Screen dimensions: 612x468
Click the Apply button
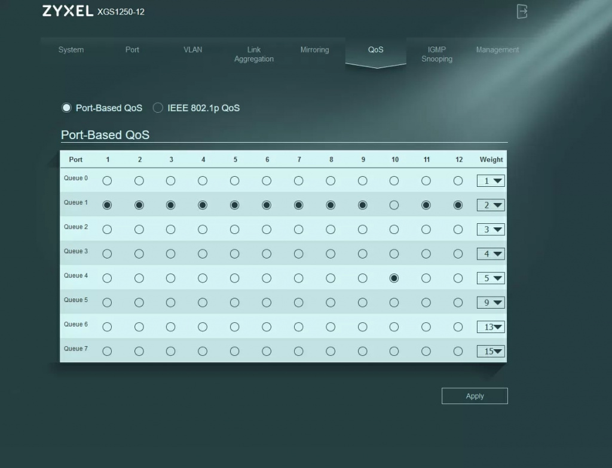point(475,396)
